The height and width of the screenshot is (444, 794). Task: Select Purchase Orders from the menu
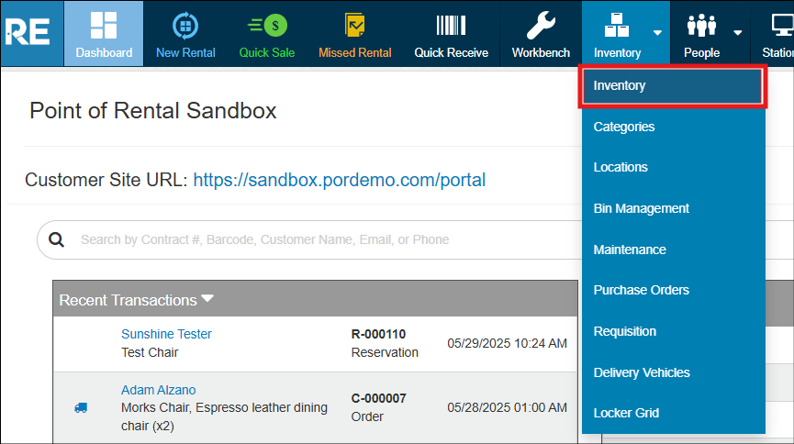641,290
